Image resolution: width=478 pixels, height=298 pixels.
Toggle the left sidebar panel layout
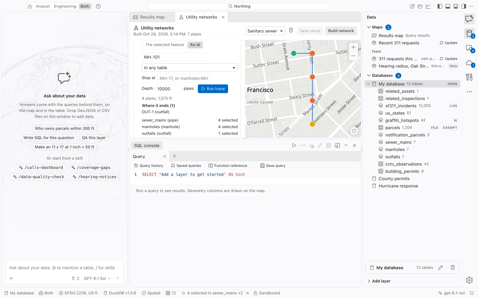coord(440,6)
